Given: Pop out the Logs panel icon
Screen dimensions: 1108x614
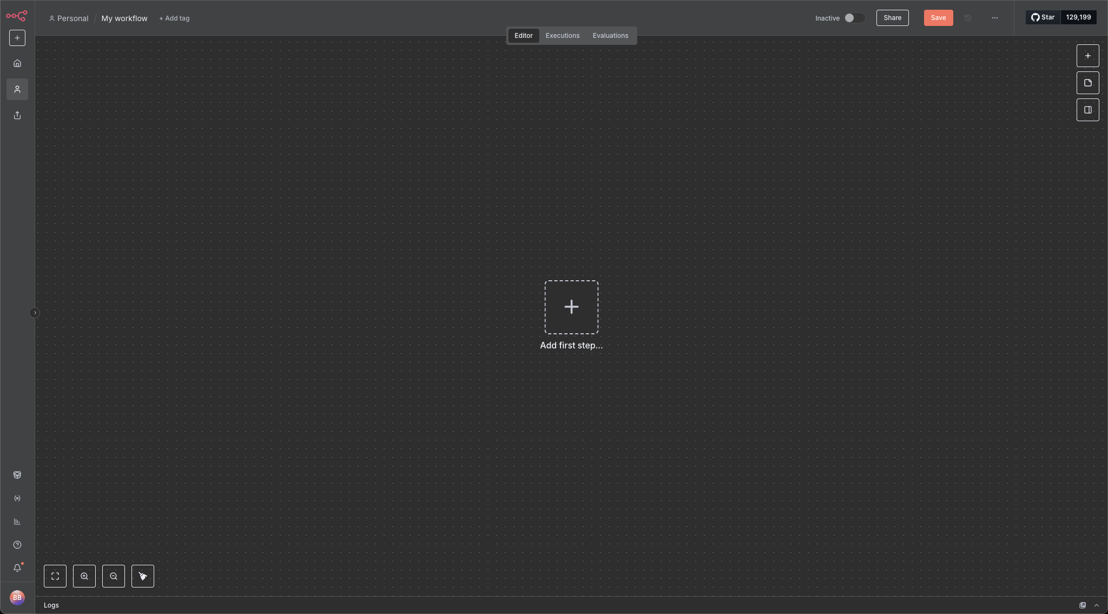Looking at the screenshot, I should (x=1083, y=605).
